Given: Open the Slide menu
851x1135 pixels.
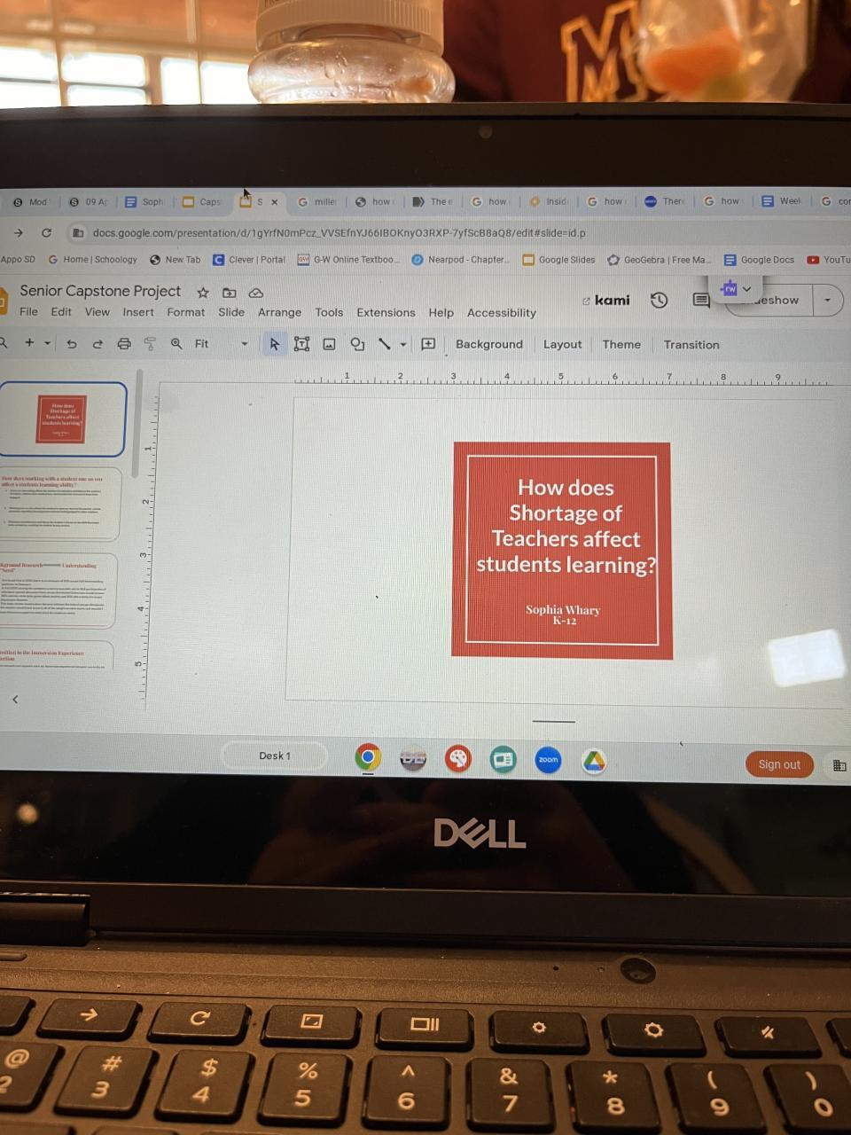Looking at the screenshot, I should 231,311.
